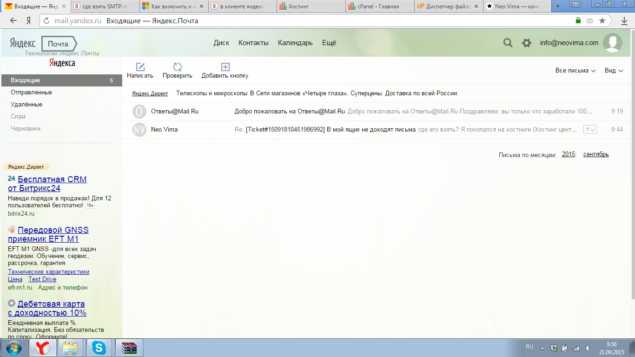Open Windows Explorer from taskbar
Image resolution: width=635 pixels, height=357 pixels.
(x=71, y=348)
